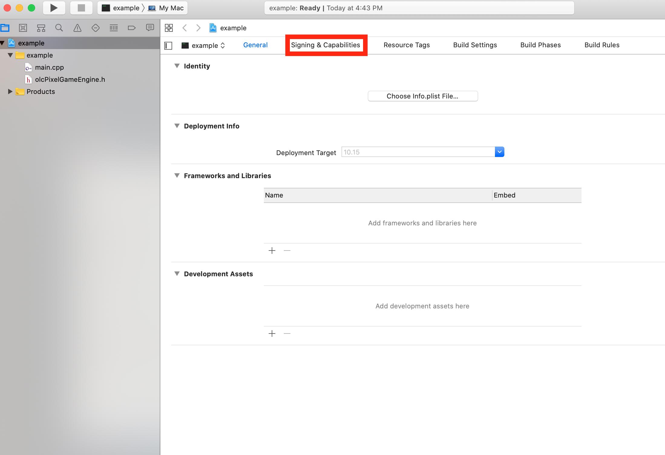Open the Breakpoint navigator icon
This screenshot has height=455, width=665.
[x=132, y=28]
